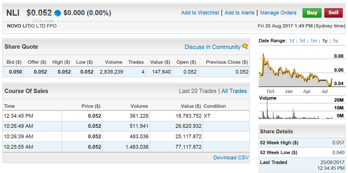Viewport: 348px width, 173px height.
Task: Click trade volume 1,483,036
Action: [x=137, y=147]
